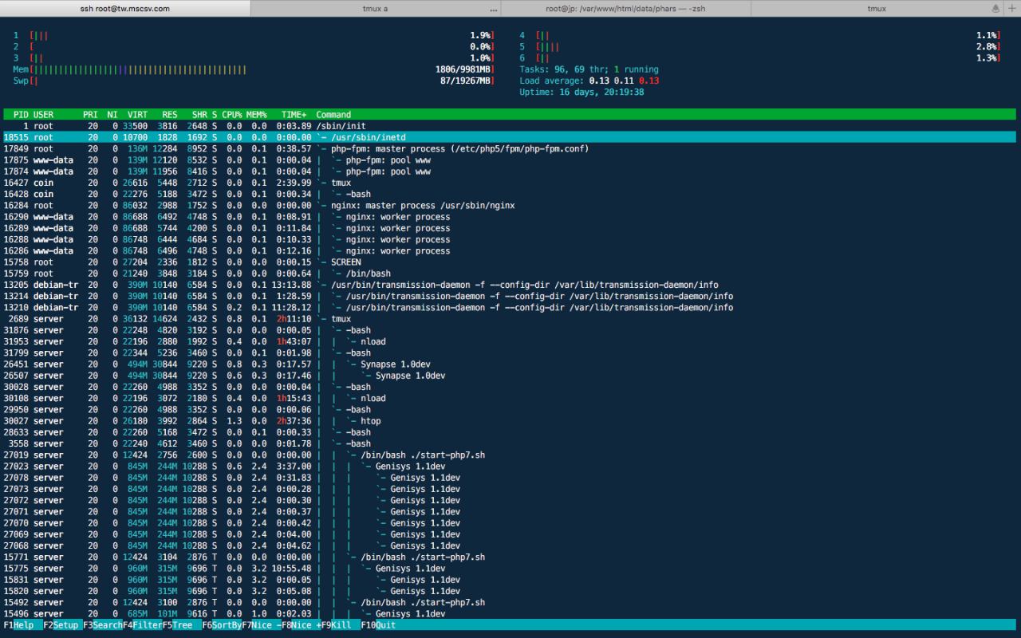
Task: Open a new terminal tab with plus button
Action: coord(1011,8)
